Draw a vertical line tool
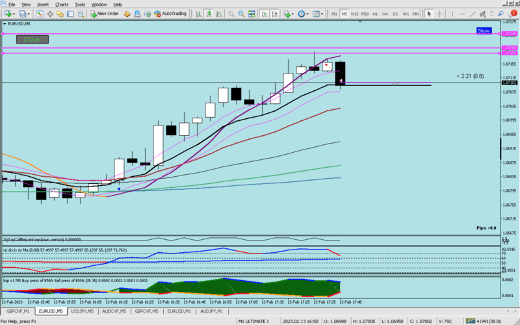Viewport: 520px width, 325px height. pos(452,14)
